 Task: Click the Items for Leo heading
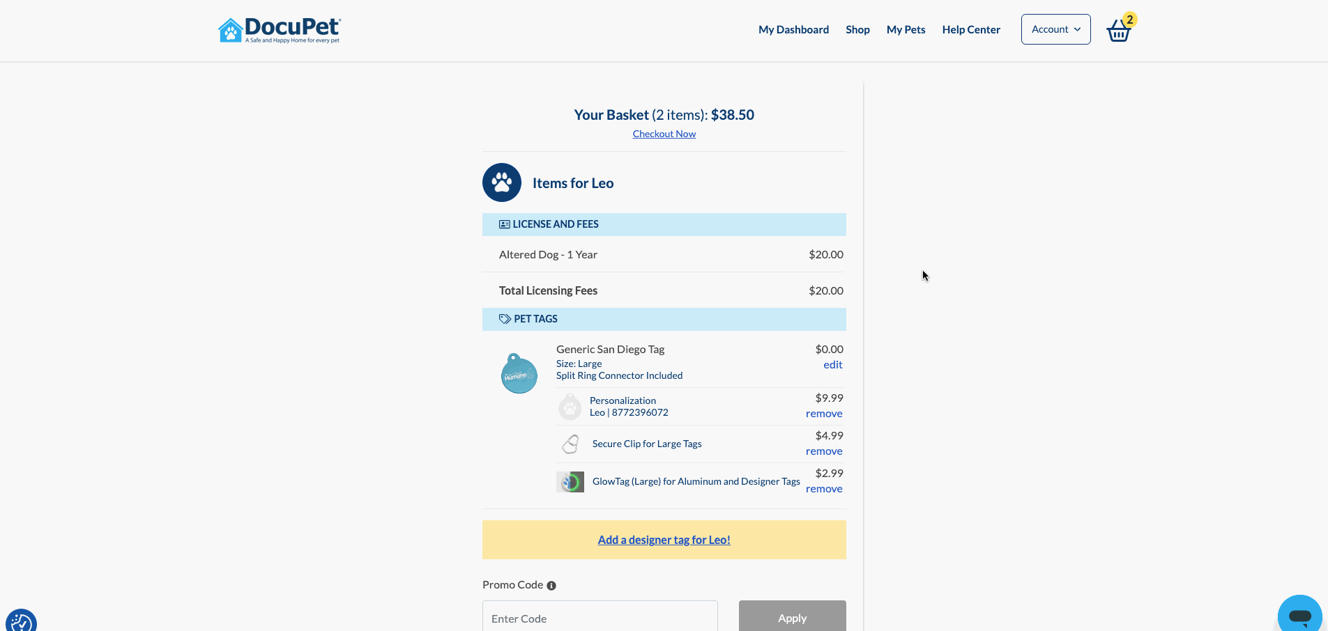pos(573,183)
